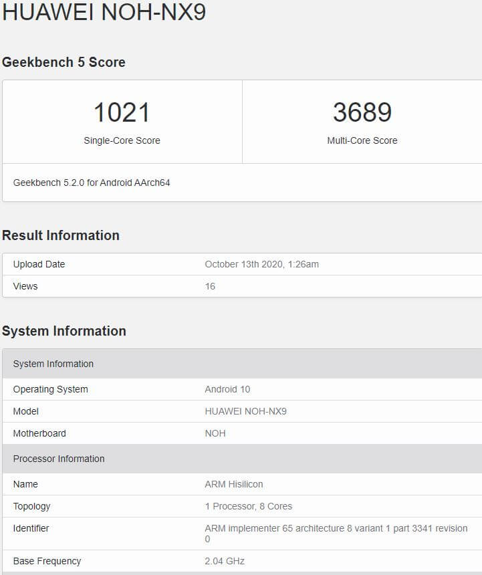
Task: Click the Android 10 value
Action: pos(227,389)
